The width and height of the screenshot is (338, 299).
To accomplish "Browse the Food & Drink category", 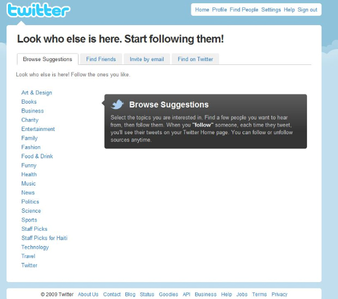I will tap(37, 156).
